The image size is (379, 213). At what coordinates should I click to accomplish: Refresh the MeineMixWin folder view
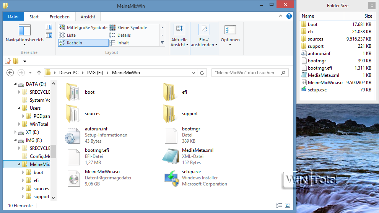click(202, 73)
